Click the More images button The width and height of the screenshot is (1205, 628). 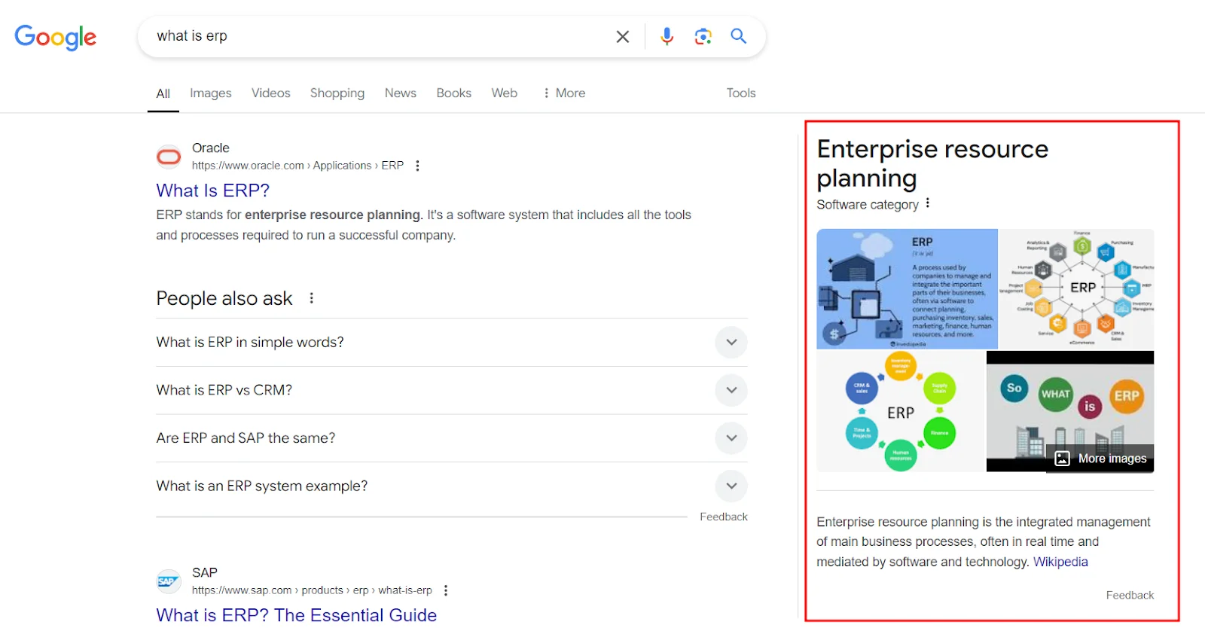tap(1100, 459)
